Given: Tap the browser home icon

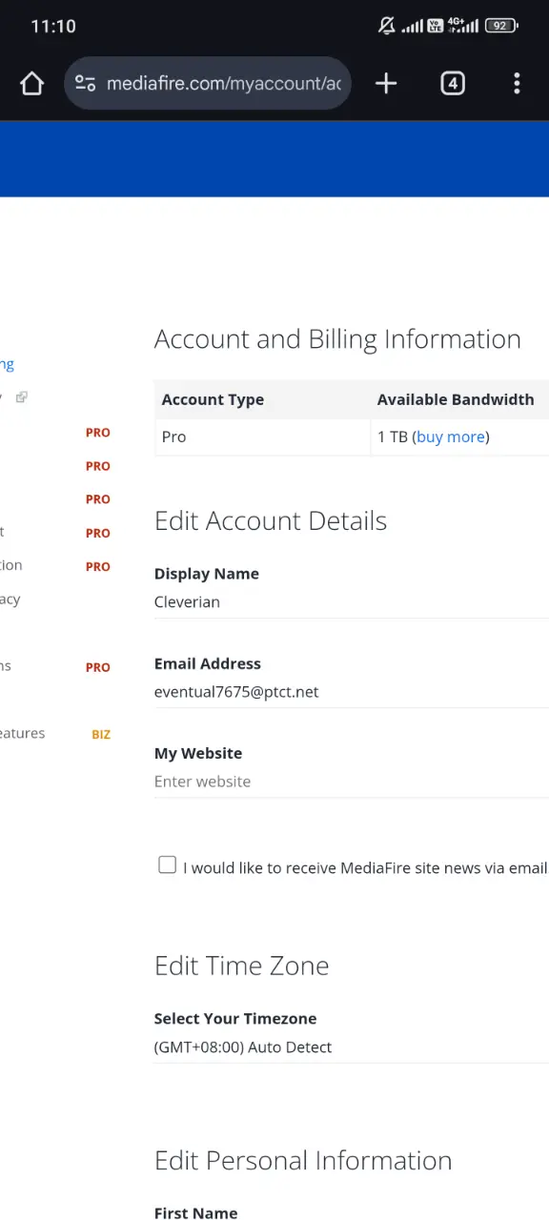Looking at the screenshot, I should (31, 84).
